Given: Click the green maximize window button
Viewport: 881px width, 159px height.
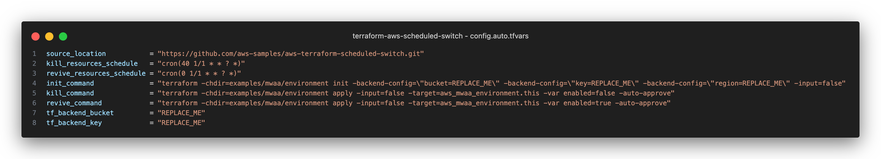Looking at the screenshot, I should [63, 36].
